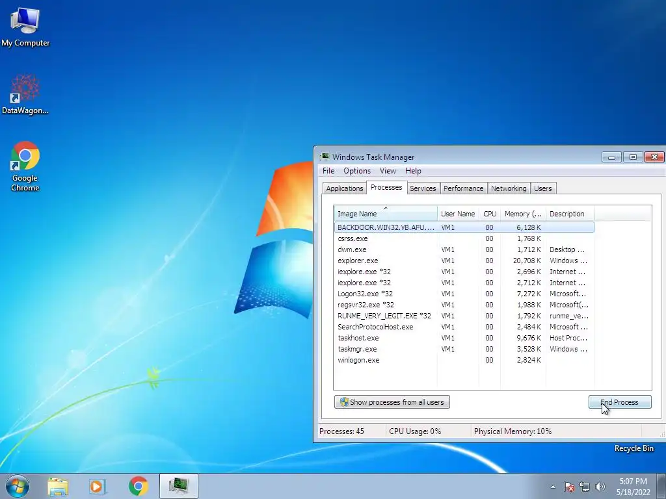Select the regsvr32.exe *32 process
The image size is (666, 499).
[464, 305]
